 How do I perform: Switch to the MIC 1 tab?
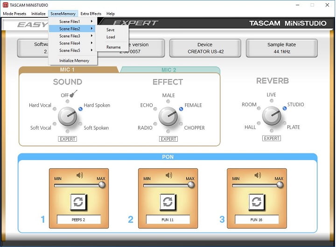click(x=68, y=70)
